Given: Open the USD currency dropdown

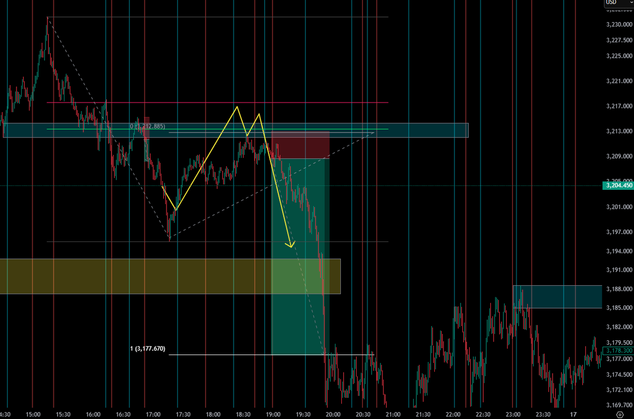Looking at the screenshot, I should point(619,3).
